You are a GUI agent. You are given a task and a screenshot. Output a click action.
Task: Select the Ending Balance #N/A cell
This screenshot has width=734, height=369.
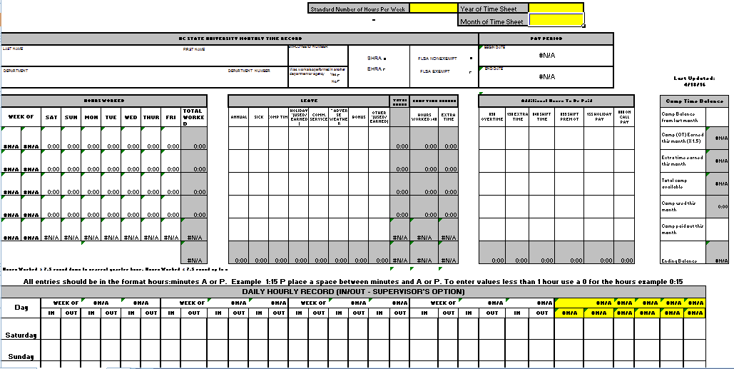coord(717,253)
